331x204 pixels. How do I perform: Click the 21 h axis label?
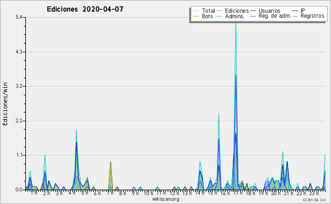[x=289, y=193]
